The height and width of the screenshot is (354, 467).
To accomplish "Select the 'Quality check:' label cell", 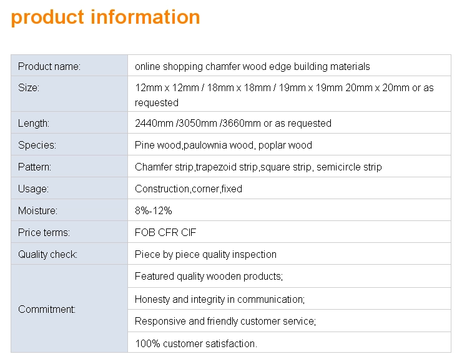I will click(69, 253).
